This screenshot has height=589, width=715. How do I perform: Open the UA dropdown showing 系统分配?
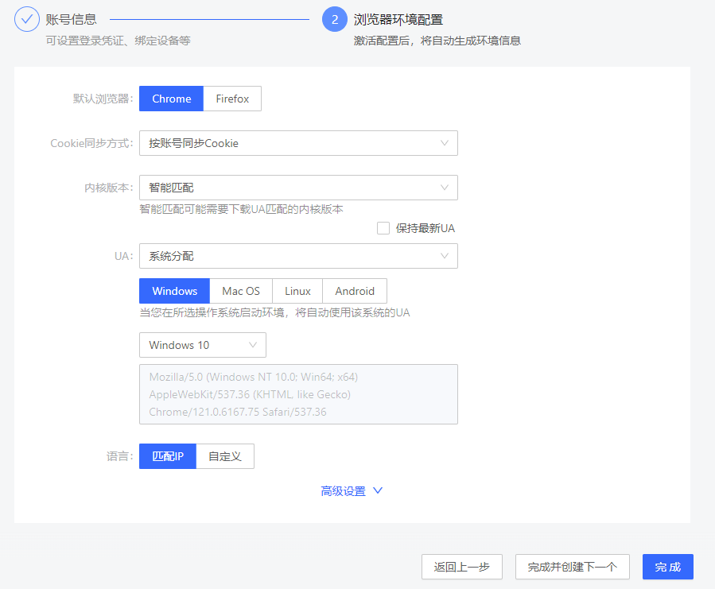pos(299,256)
